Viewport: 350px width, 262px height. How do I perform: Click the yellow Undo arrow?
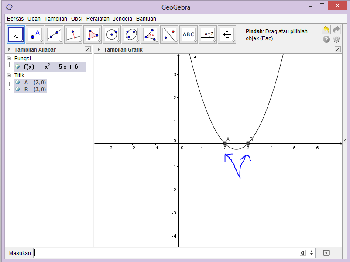[326, 30]
